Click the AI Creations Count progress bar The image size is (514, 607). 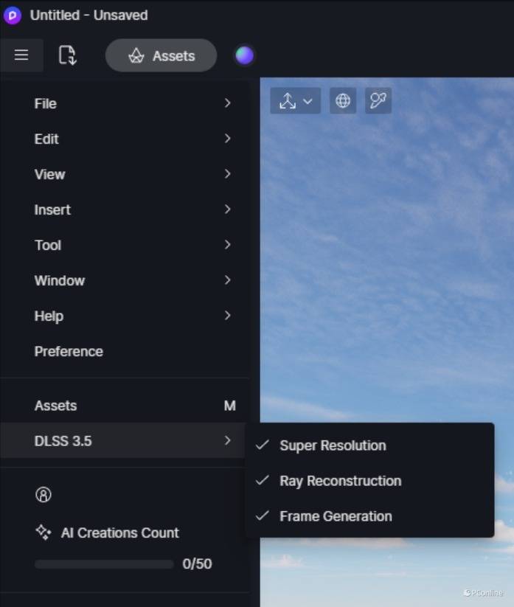coord(104,564)
